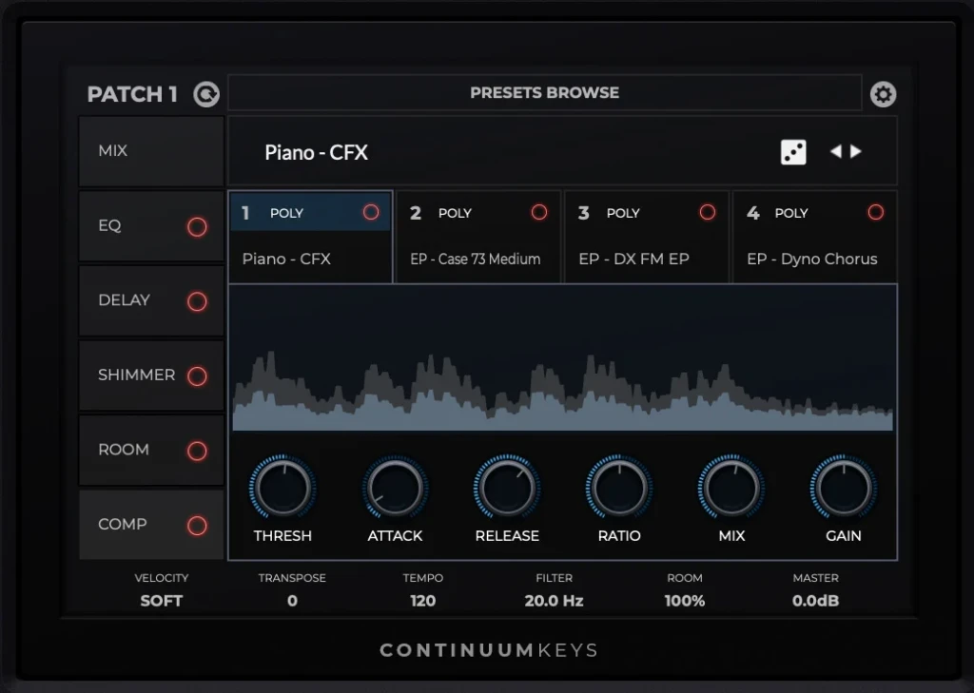Image resolution: width=974 pixels, height=693 pixels.
Task: Go to previous preset with left arrow
Action: (836, 151)
